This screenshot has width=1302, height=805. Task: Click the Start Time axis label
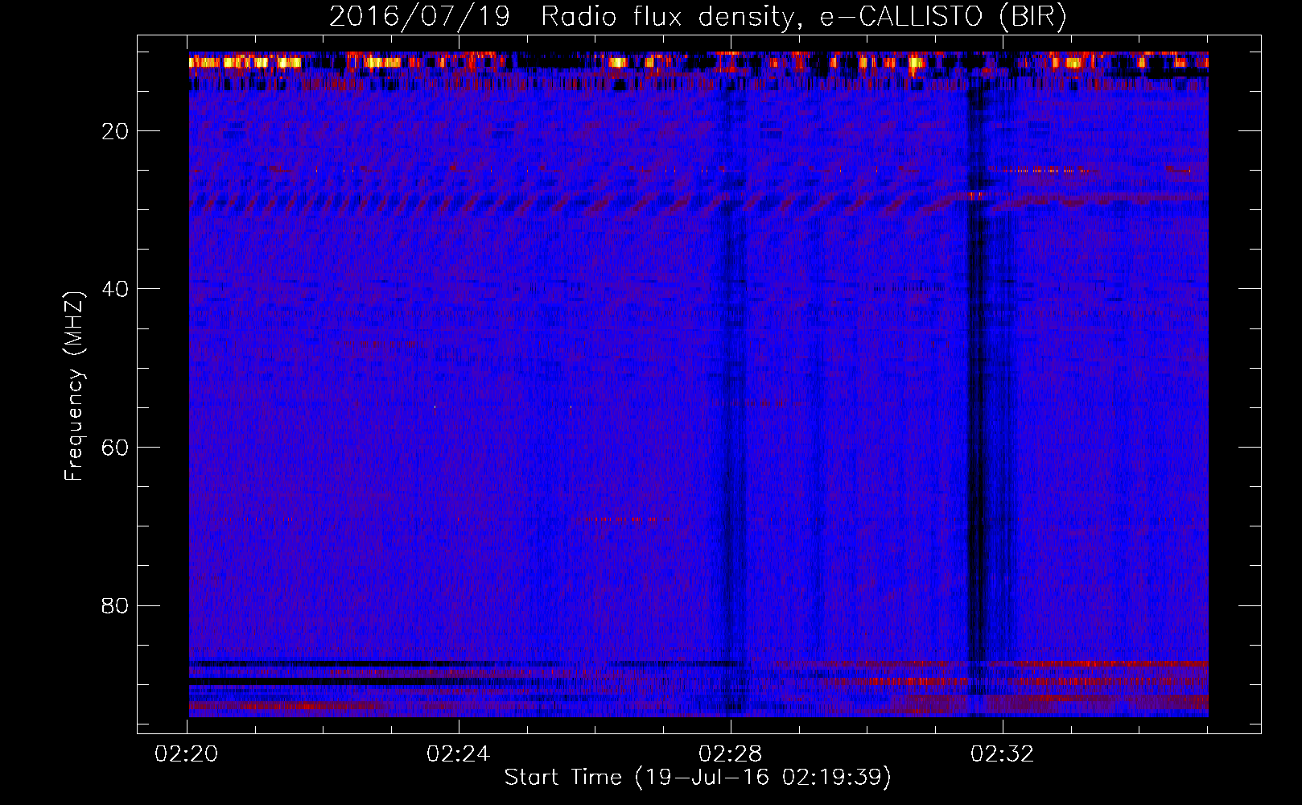coord(698,778)
